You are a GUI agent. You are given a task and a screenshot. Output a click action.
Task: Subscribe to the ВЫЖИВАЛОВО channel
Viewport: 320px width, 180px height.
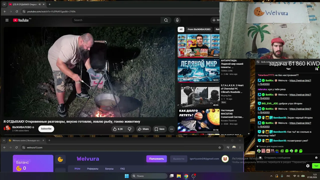46,129
